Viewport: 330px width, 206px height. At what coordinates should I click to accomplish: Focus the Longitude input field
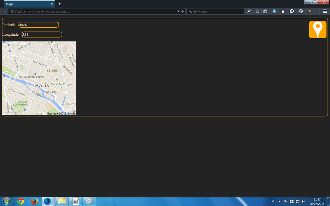(x=41, y=35)
